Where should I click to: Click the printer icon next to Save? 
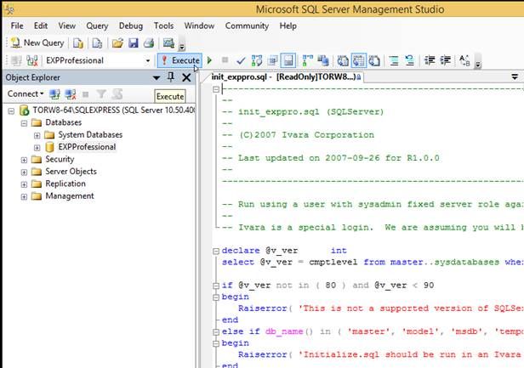(x=149, y=43)
